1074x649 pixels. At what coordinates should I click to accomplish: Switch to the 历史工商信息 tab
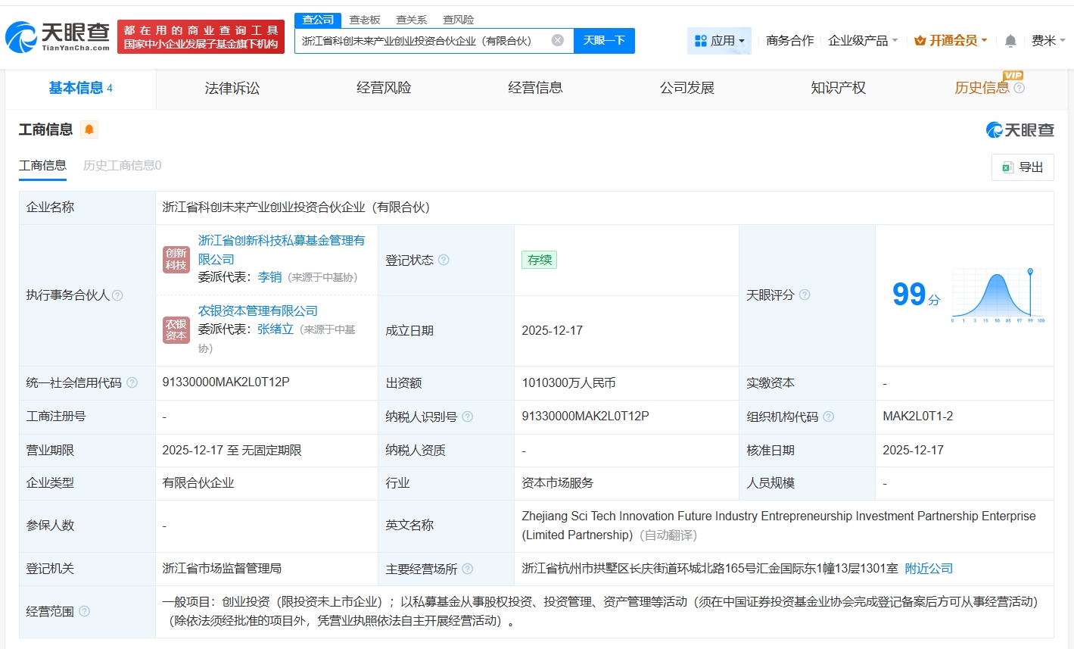point(120,165)
